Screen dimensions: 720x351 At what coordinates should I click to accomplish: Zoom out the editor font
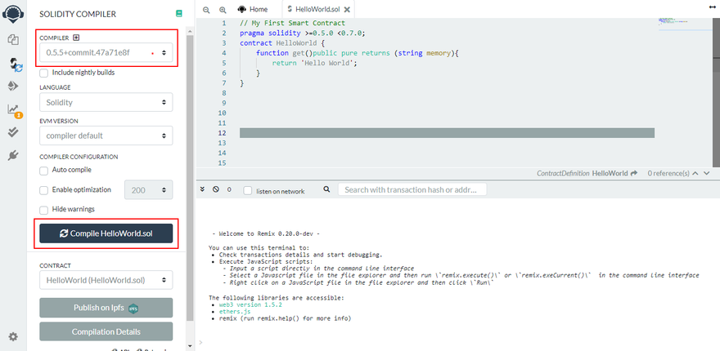coord(206,9)
